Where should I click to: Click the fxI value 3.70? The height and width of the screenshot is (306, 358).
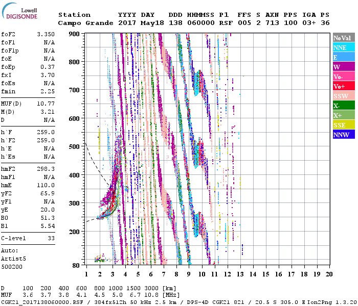[48, 75]
